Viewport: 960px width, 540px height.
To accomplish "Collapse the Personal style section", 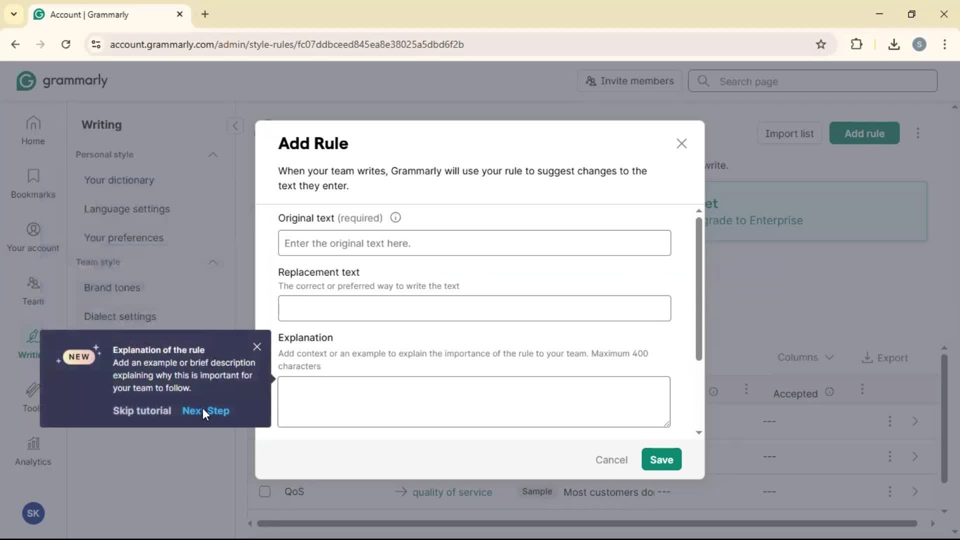I will (x=212, y=154).
